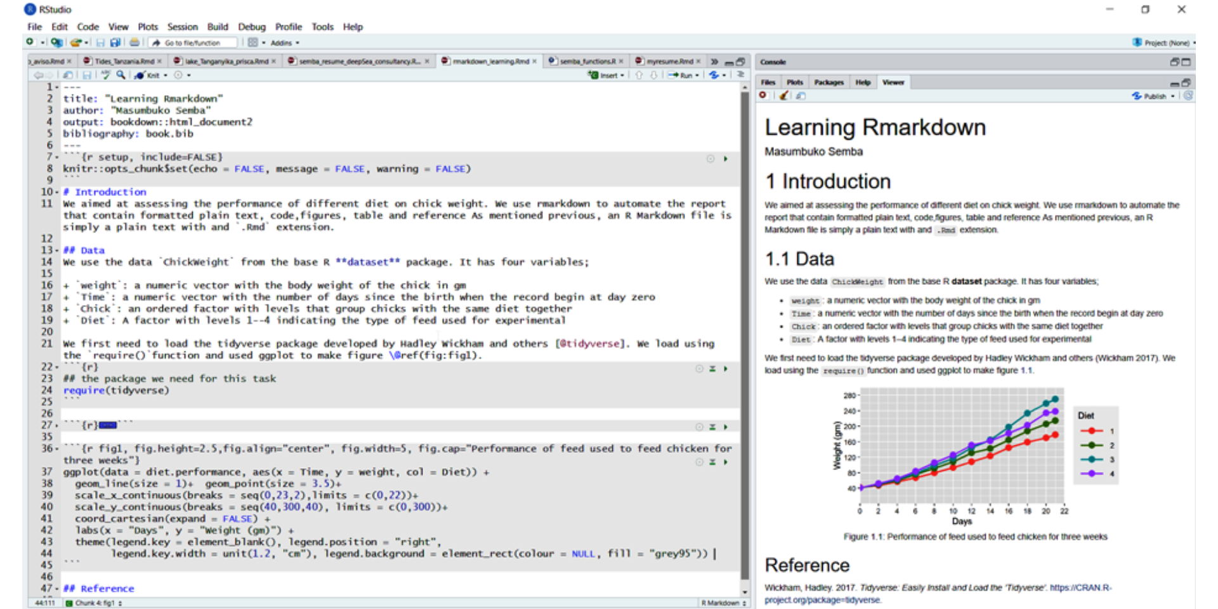Minimize the Console pane
This screenshot has height=609, width=1218.
pyautogui.click(x=1174, y=62)
